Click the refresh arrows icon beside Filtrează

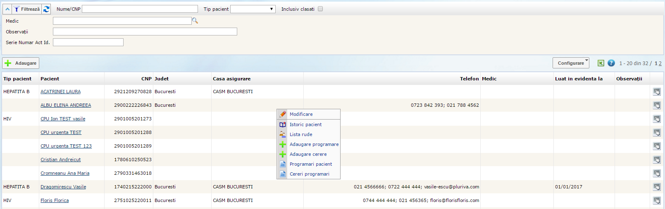(x=46, y=9)
